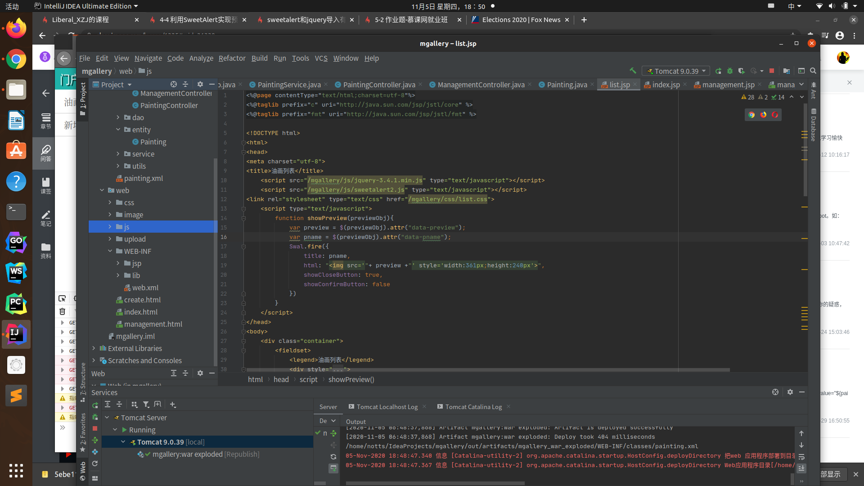This screenshot has width=864, height=486.
Task: Open Sublime Text from the dock
Action: click(x=16, y=396)
